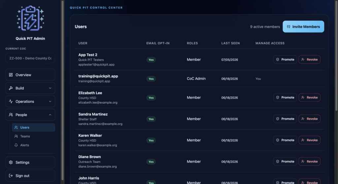Open the Build menu section
338x184 pixels.
30,88
